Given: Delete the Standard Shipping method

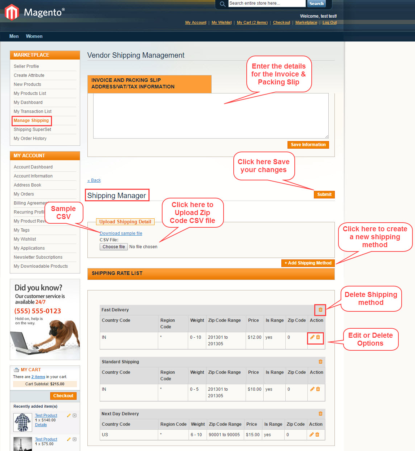Looking at the screenshot, I should (320, 362).
